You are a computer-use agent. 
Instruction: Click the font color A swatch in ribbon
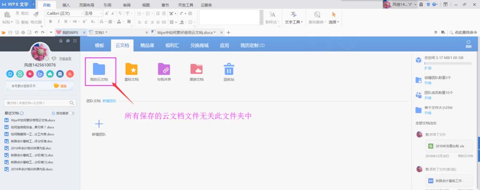(119, 22)
